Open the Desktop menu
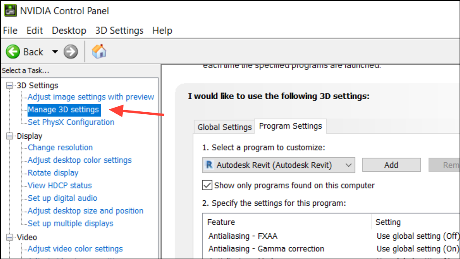The height and width of the screenshot is (259, 460). tap(69, 30)
